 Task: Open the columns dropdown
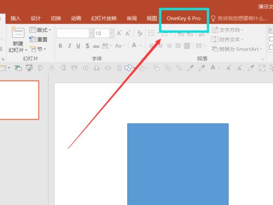point(200,45)
